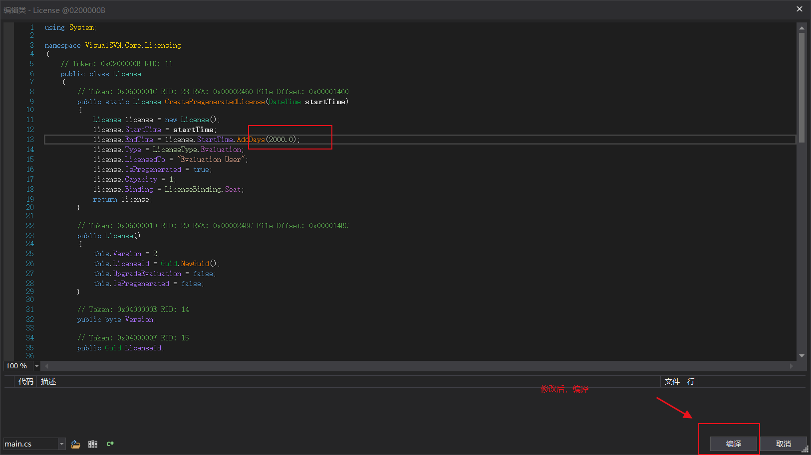Click the 'Token: 0x0600001D RID: 29' comment line

213,226
